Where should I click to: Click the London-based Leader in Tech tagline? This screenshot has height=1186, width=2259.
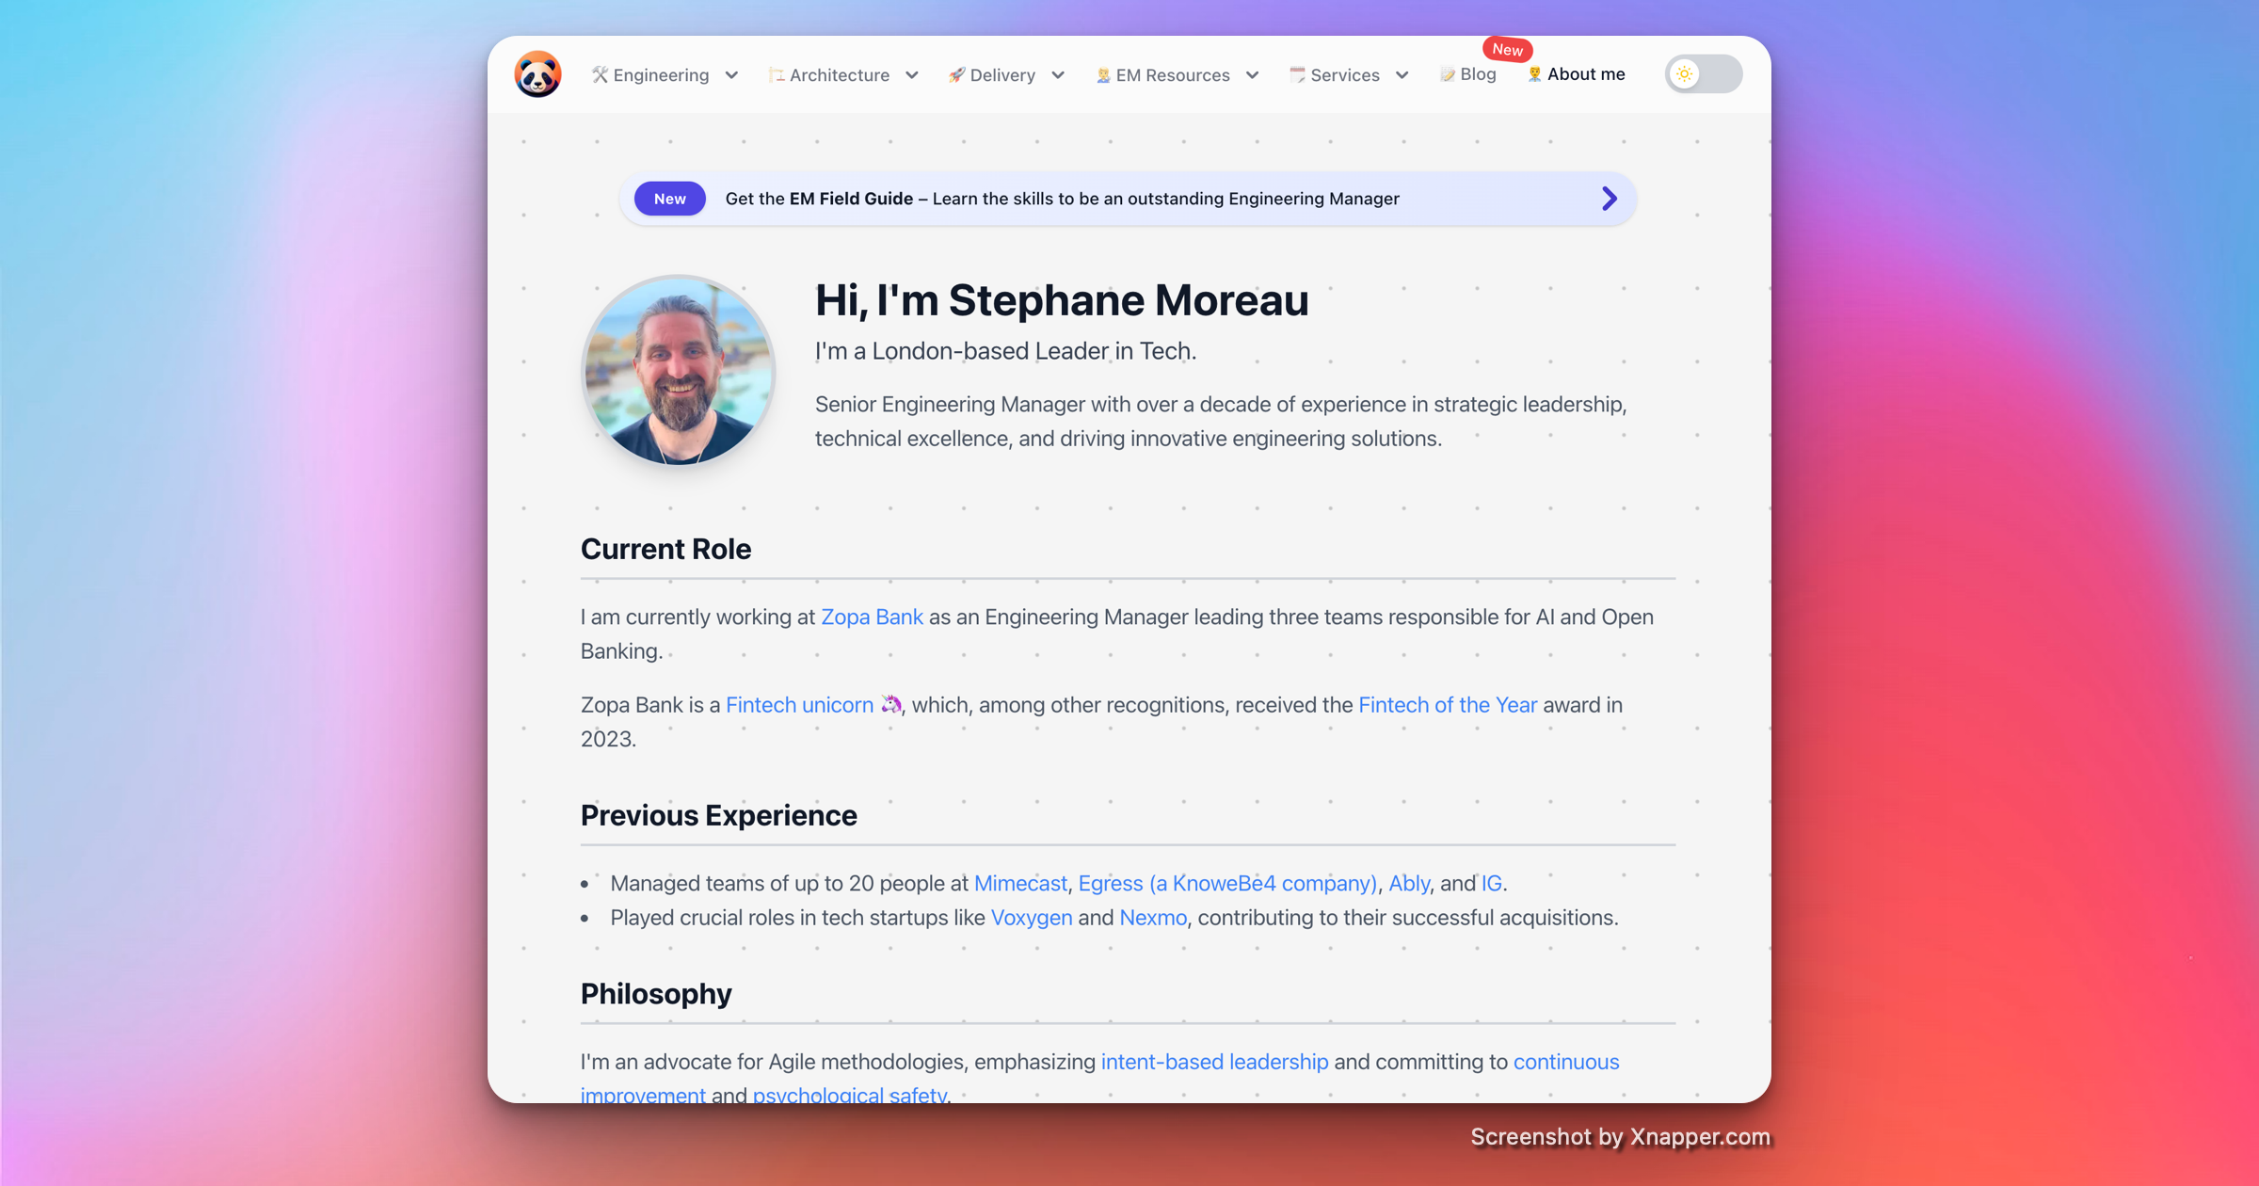pyautogui.click(x=1005, y=351)
